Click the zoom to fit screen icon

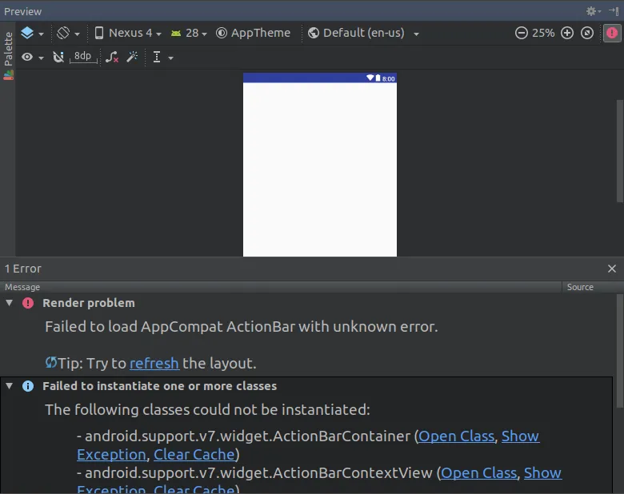point(587,33)
